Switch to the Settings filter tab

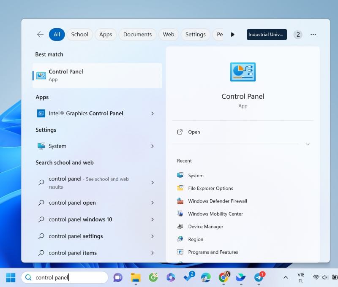click(x=196, y=35)
